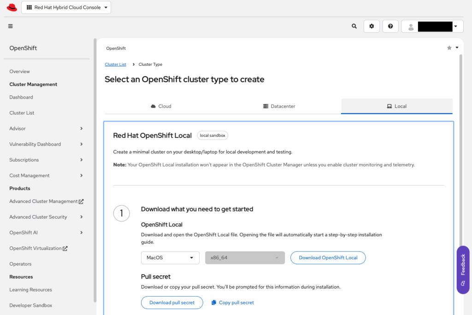Open the user account dropdown

[x=432, y=26]
